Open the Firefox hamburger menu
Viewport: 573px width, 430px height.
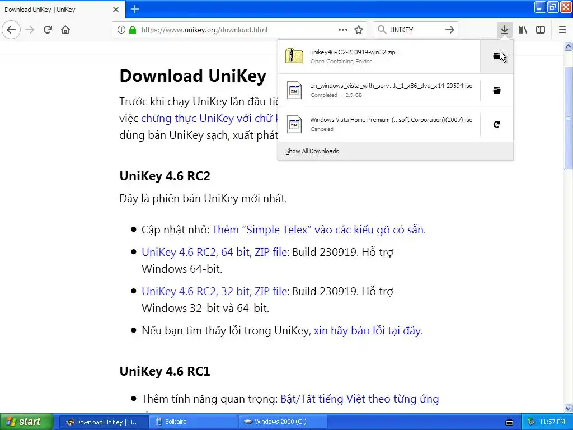562,30
